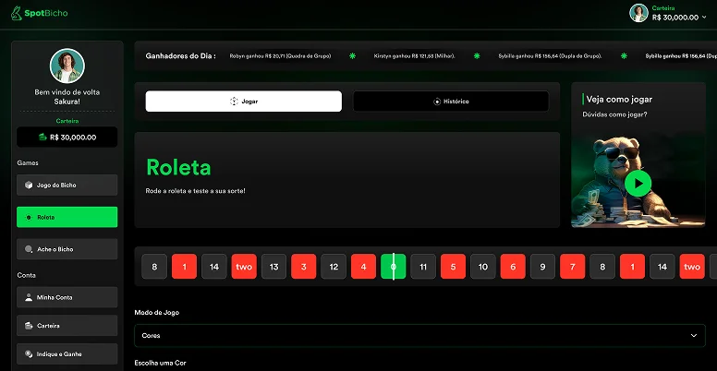Click the dice icon for Jogo do Bicho
The image size is (717, 371).
tap(29, 185)
